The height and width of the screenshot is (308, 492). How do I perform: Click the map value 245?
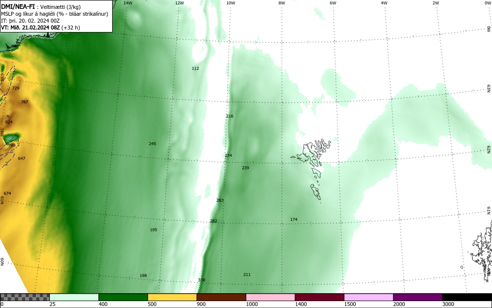(153, 144)
